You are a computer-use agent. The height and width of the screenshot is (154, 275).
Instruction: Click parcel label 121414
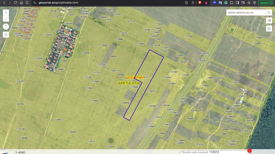tap(199, 144)
